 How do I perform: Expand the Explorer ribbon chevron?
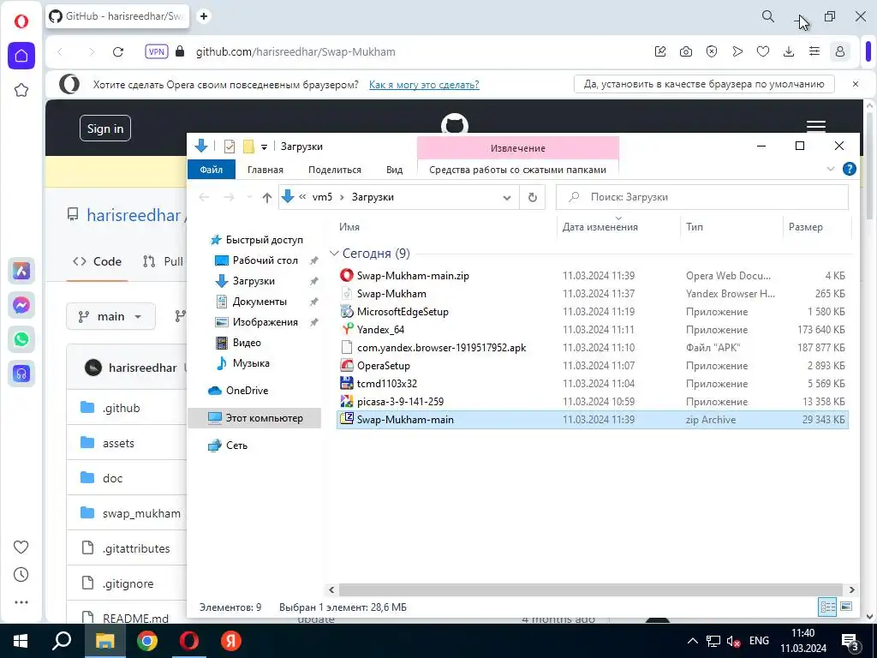click(831, 169)
